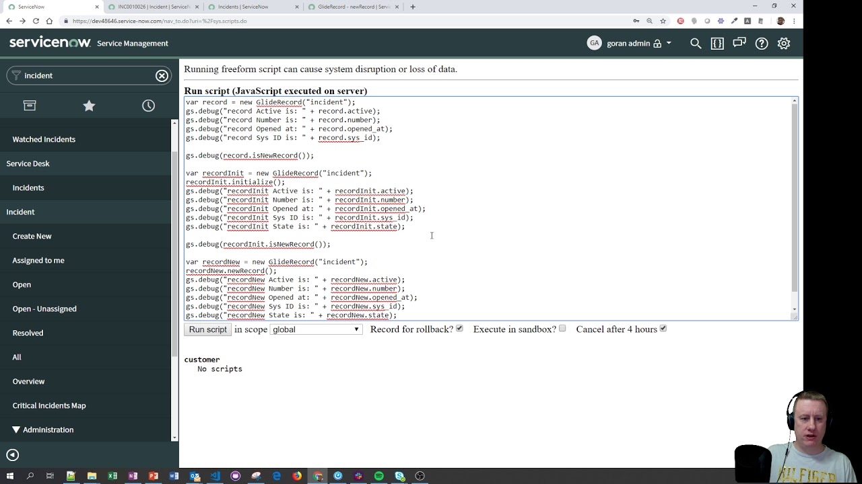
Task: Open incident Overview module
Action: [x=28, y=381]
